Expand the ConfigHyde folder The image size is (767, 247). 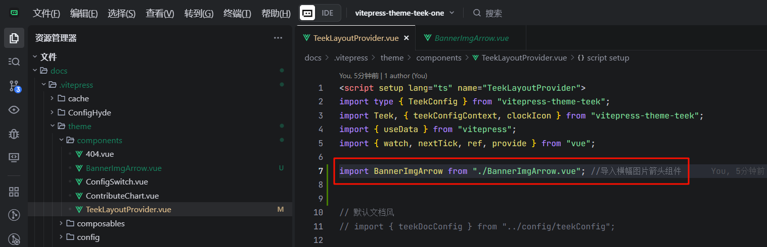89,112
